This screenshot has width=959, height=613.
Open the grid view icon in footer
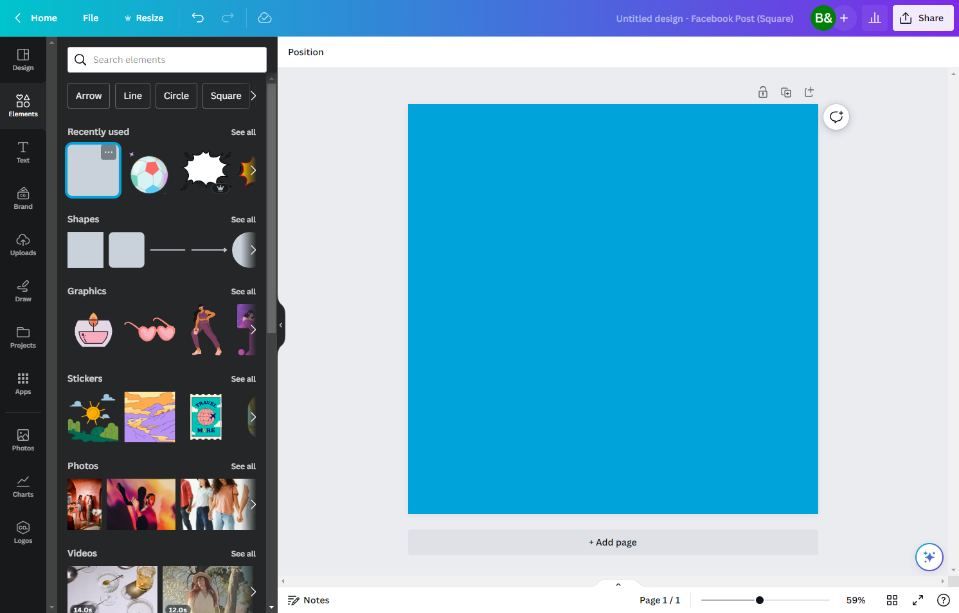coord(892,600)
